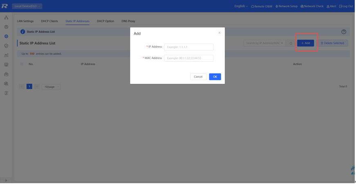This screenshot has height=184, width=356.
Task: Close the Add dialog with X
Action: coord(219,33)
